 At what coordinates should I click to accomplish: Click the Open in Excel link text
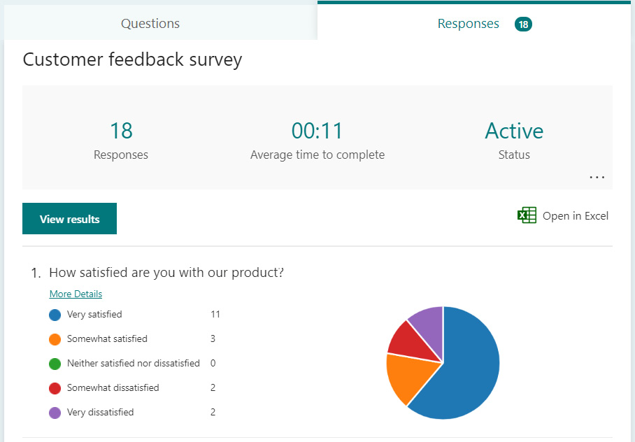point(576,216)
